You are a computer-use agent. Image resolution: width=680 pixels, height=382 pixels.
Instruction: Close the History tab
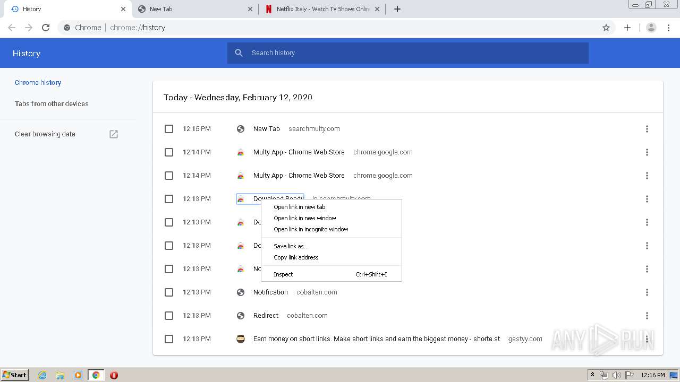click(x=123, y=9)
